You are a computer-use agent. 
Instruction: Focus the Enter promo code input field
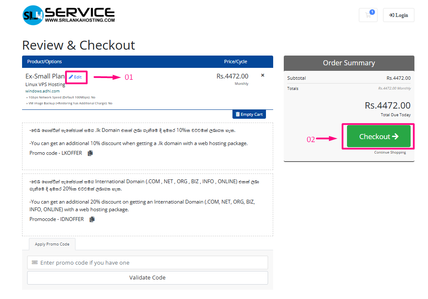click(x=153, y=263)
